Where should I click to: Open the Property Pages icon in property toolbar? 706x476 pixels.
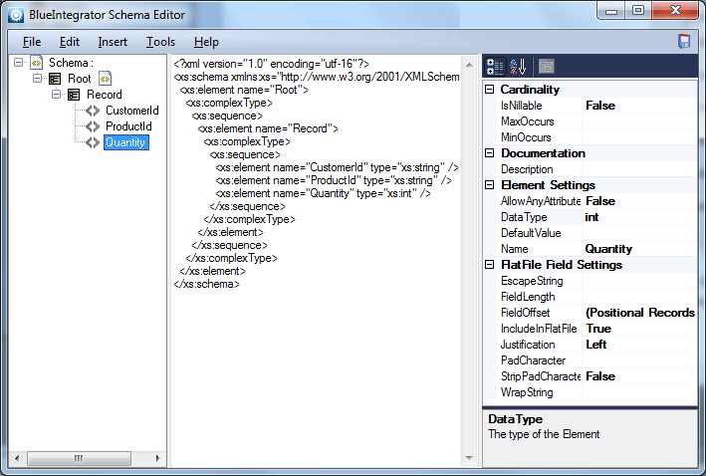(546, 67)
